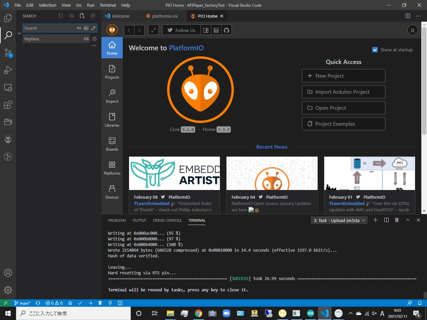Split the terminal panel
Viewport: 427px width, 320px height.
pyautogui.click(x=386, y=220)
